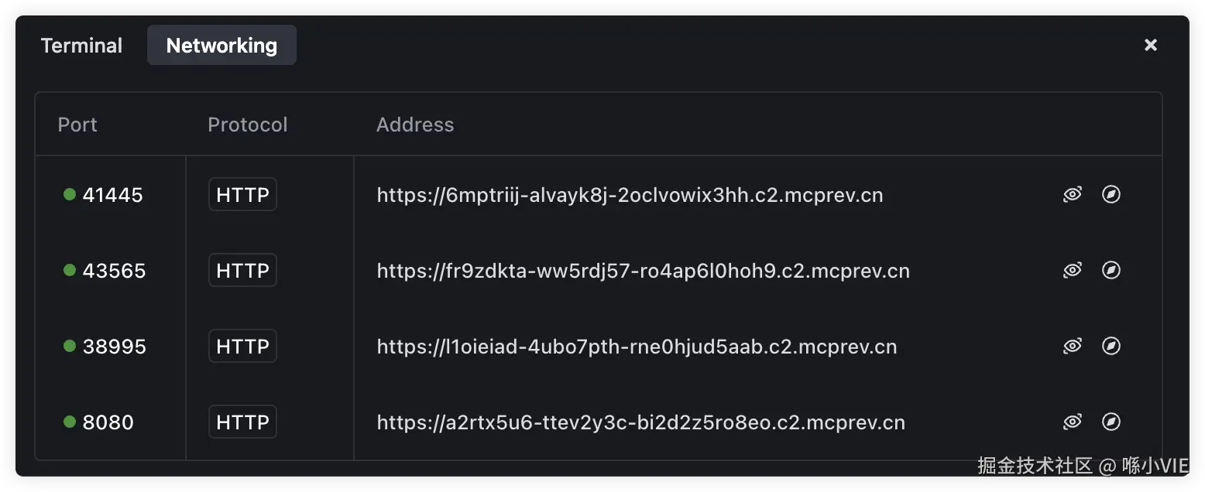Preview the port 38995 address
1205x492 pixels.
click(x=1072, y=347)
